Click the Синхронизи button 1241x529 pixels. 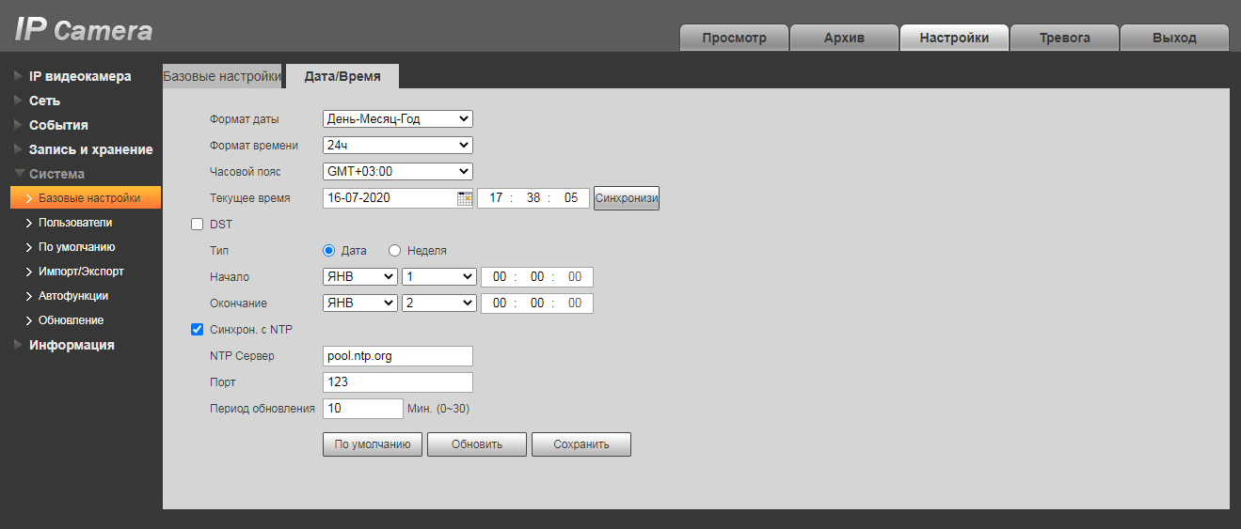click(x=627, y=198)
